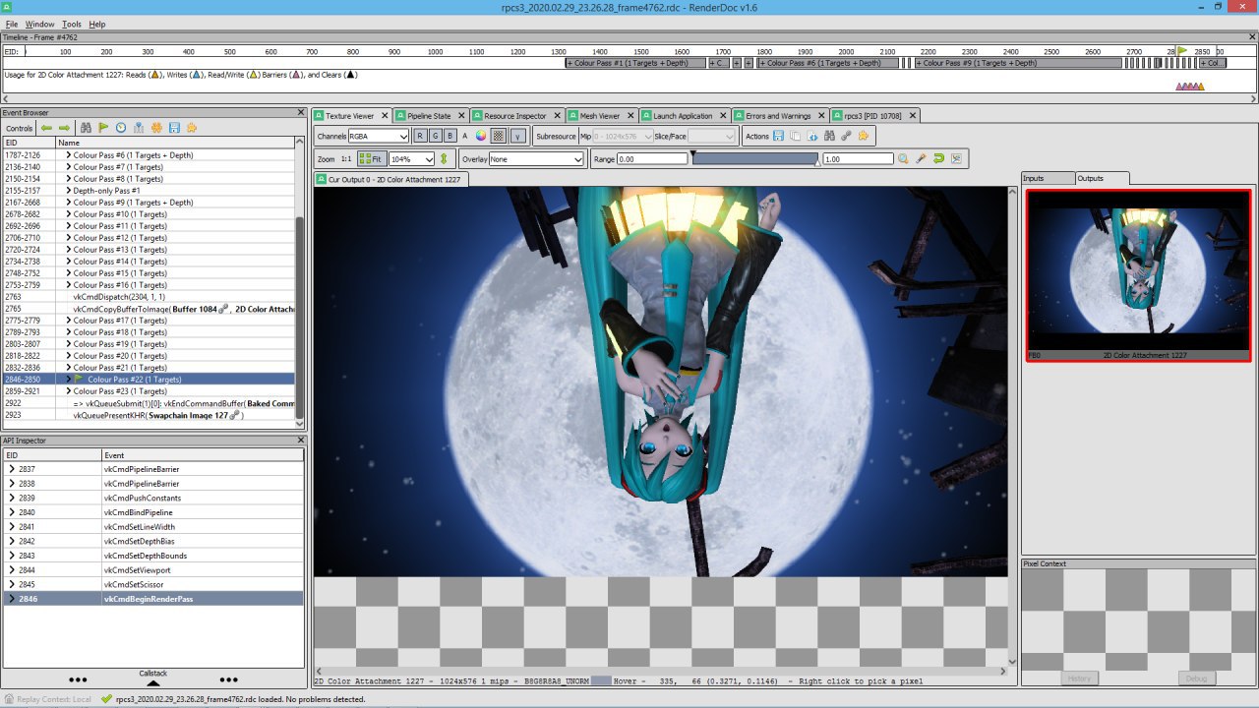Export events via Event Browser floppy icon
The height and width of the screenshot is (708, 1259).
(174, 128)
